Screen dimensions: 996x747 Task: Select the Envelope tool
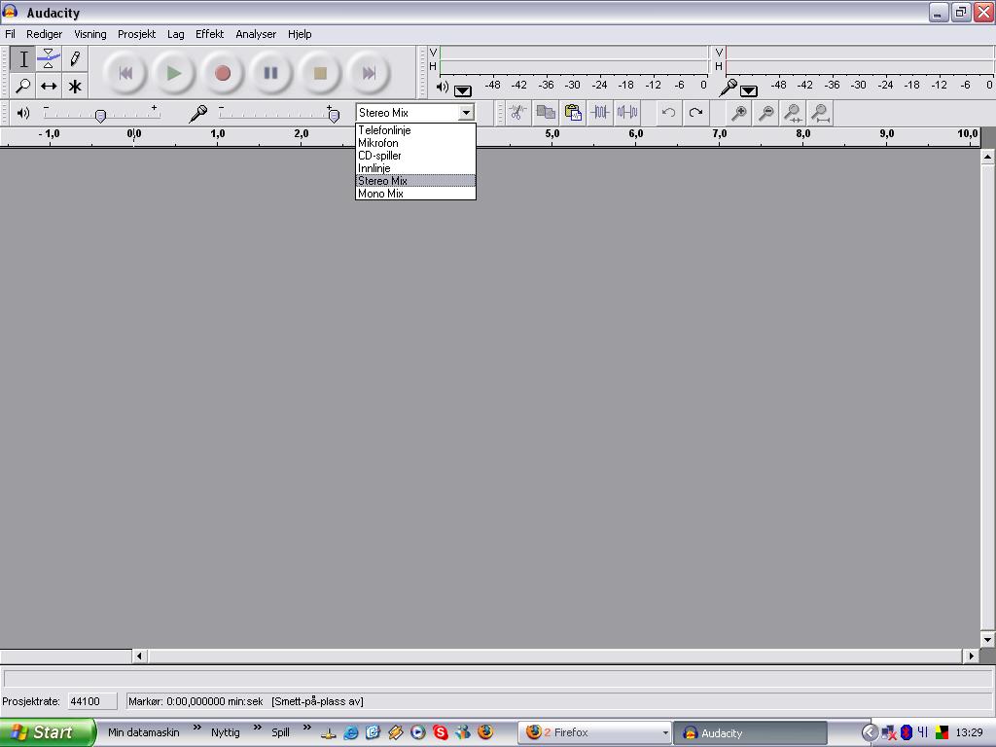pos(49,59)
